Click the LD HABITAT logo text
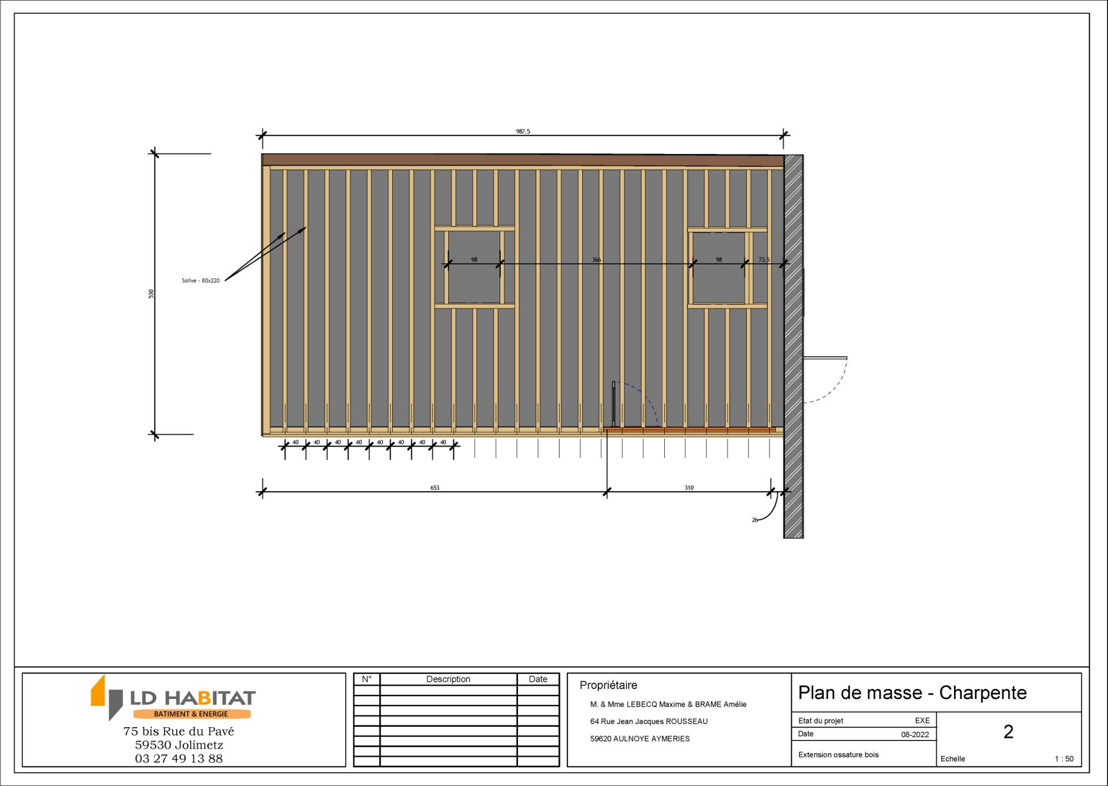Viewport: 1108px width, 786px height. coord(193,697)
